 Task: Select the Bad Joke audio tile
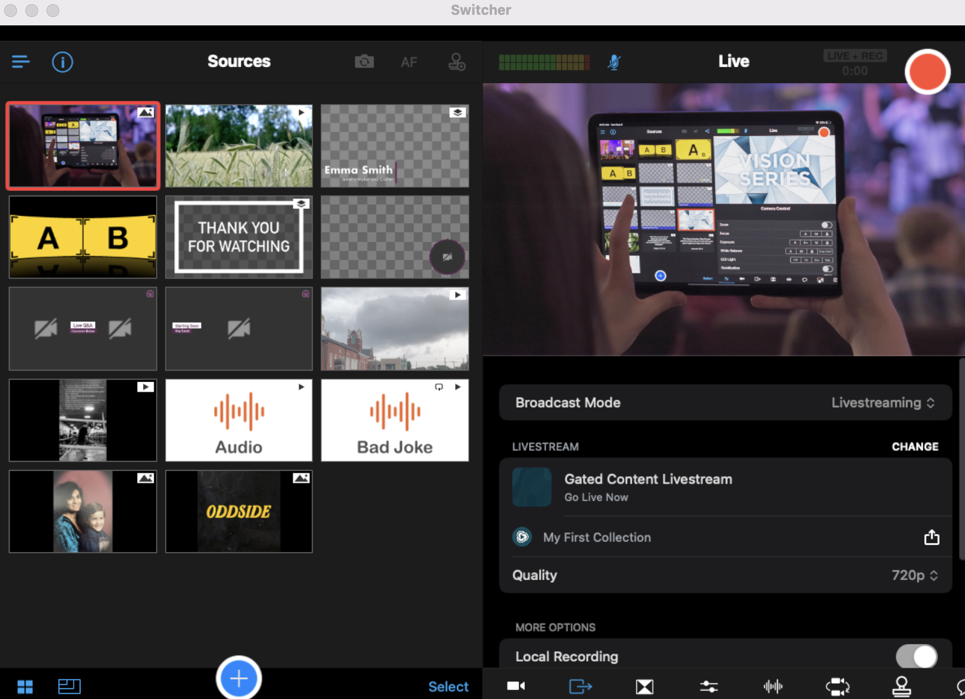[395, 420]
